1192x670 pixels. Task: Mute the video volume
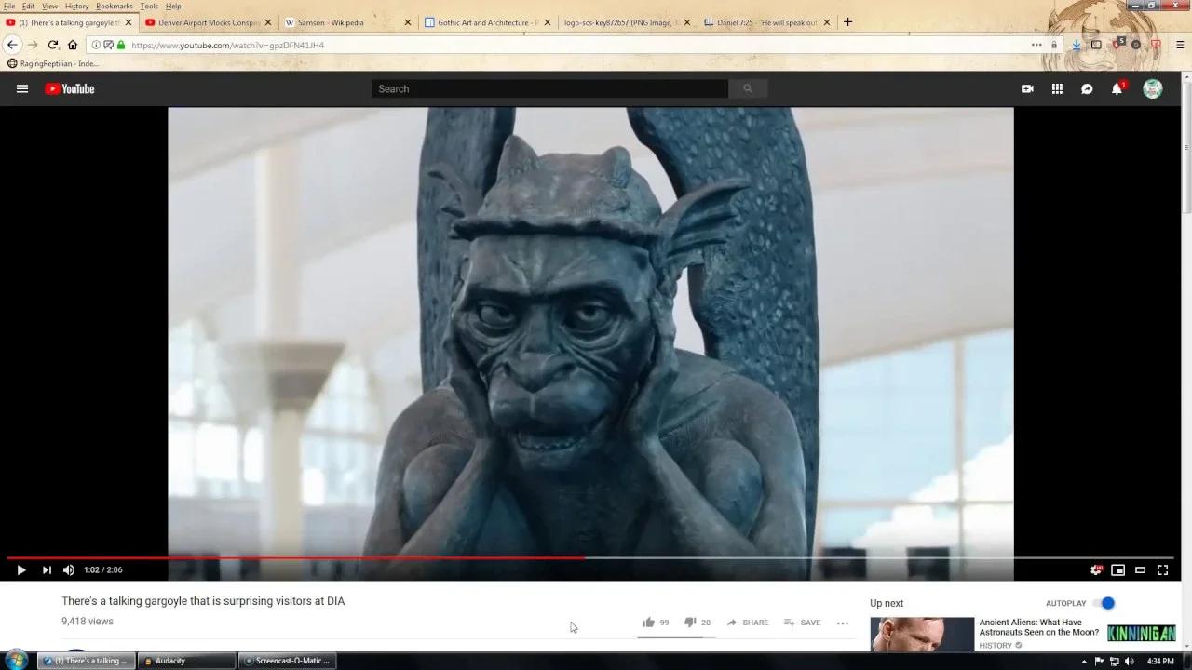(x=68, y=569)
